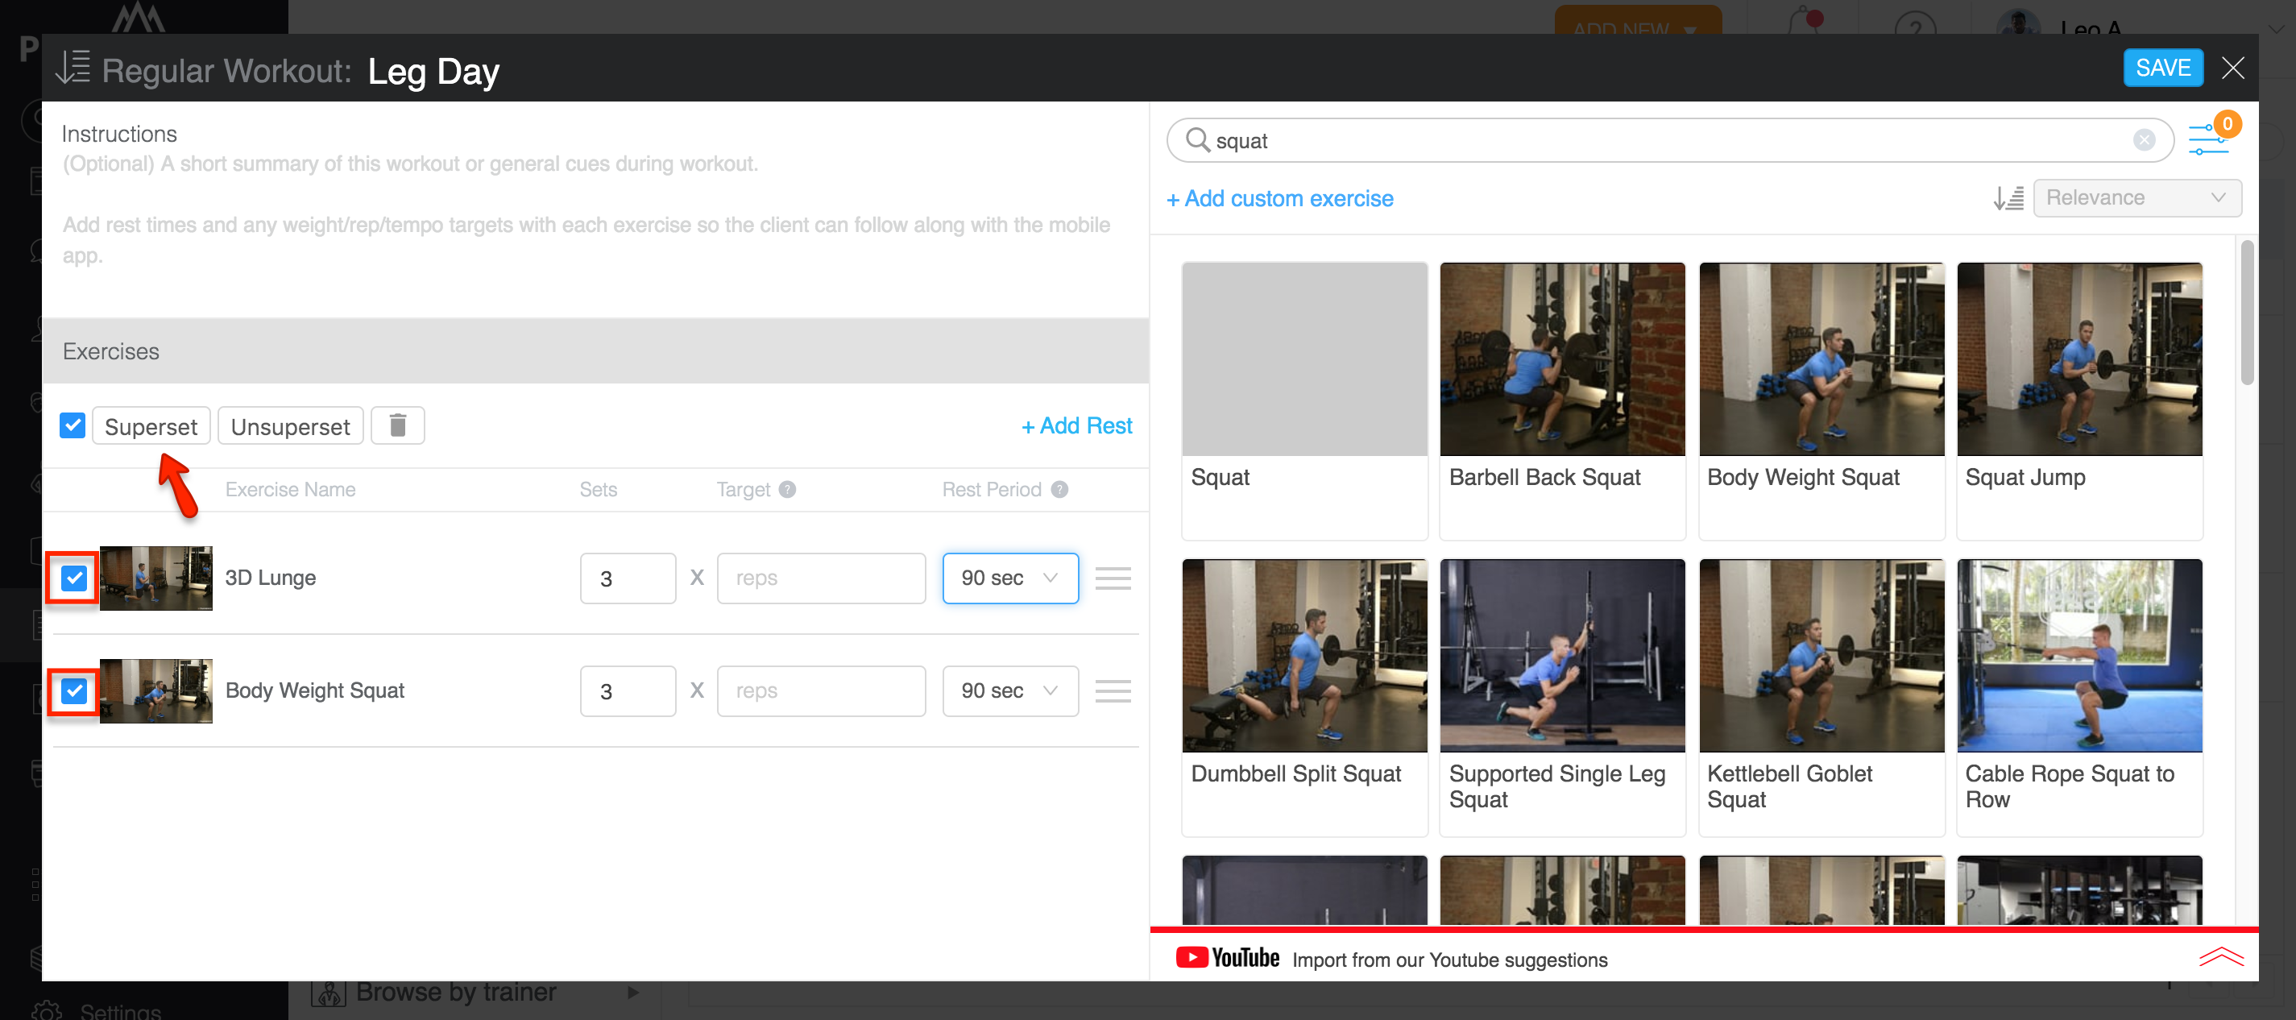Expand the YouTube suggestions panel chevron
2296x1020 pixels.
click(x=2220, y=958)
